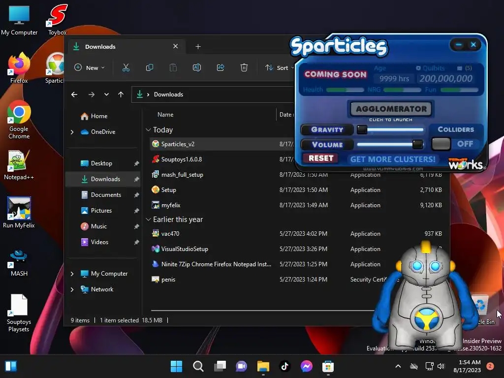This screenshot has width=504, height=378.
Task: Click the Volume slider in Sparticles
Action: click(390, 144)
